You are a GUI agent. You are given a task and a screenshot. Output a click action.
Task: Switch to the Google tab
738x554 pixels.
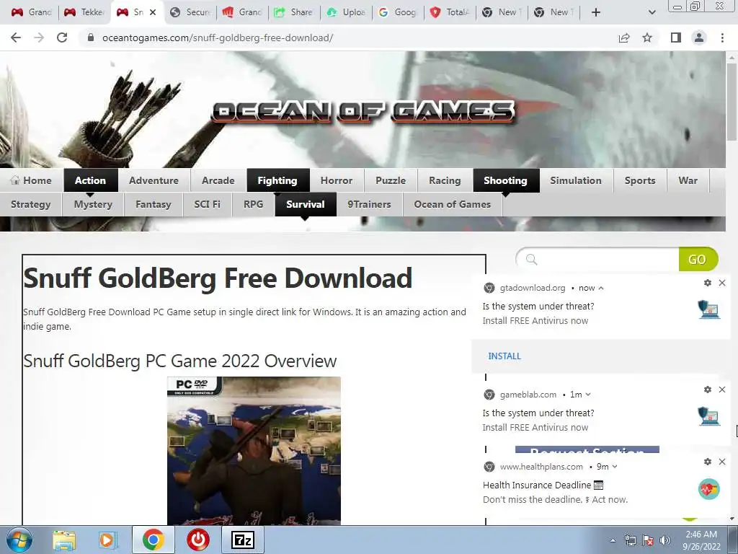398,12
